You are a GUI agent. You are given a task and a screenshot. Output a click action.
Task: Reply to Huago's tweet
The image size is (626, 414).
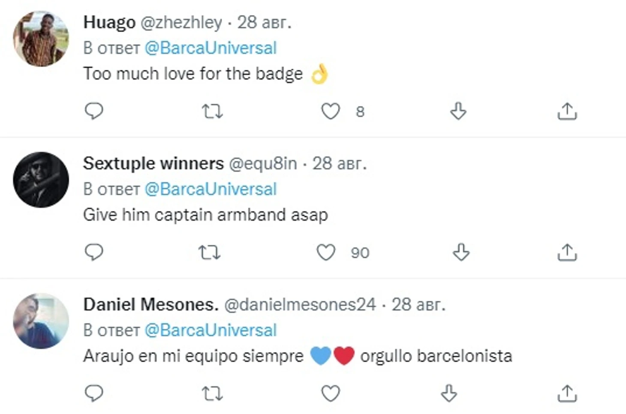(94, 111)
